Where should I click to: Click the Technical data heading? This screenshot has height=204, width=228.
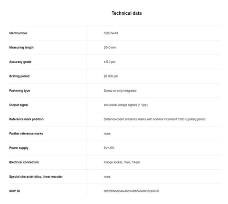point(126,13)
